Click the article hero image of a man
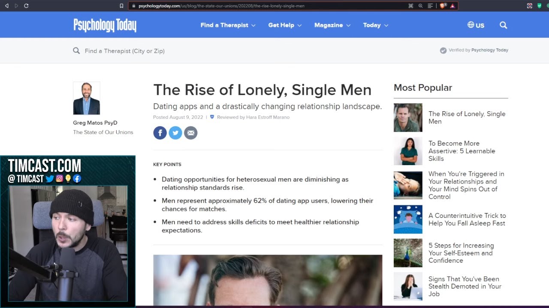The width and height of the screenshot is (549, 308). [x=268, y=280]
